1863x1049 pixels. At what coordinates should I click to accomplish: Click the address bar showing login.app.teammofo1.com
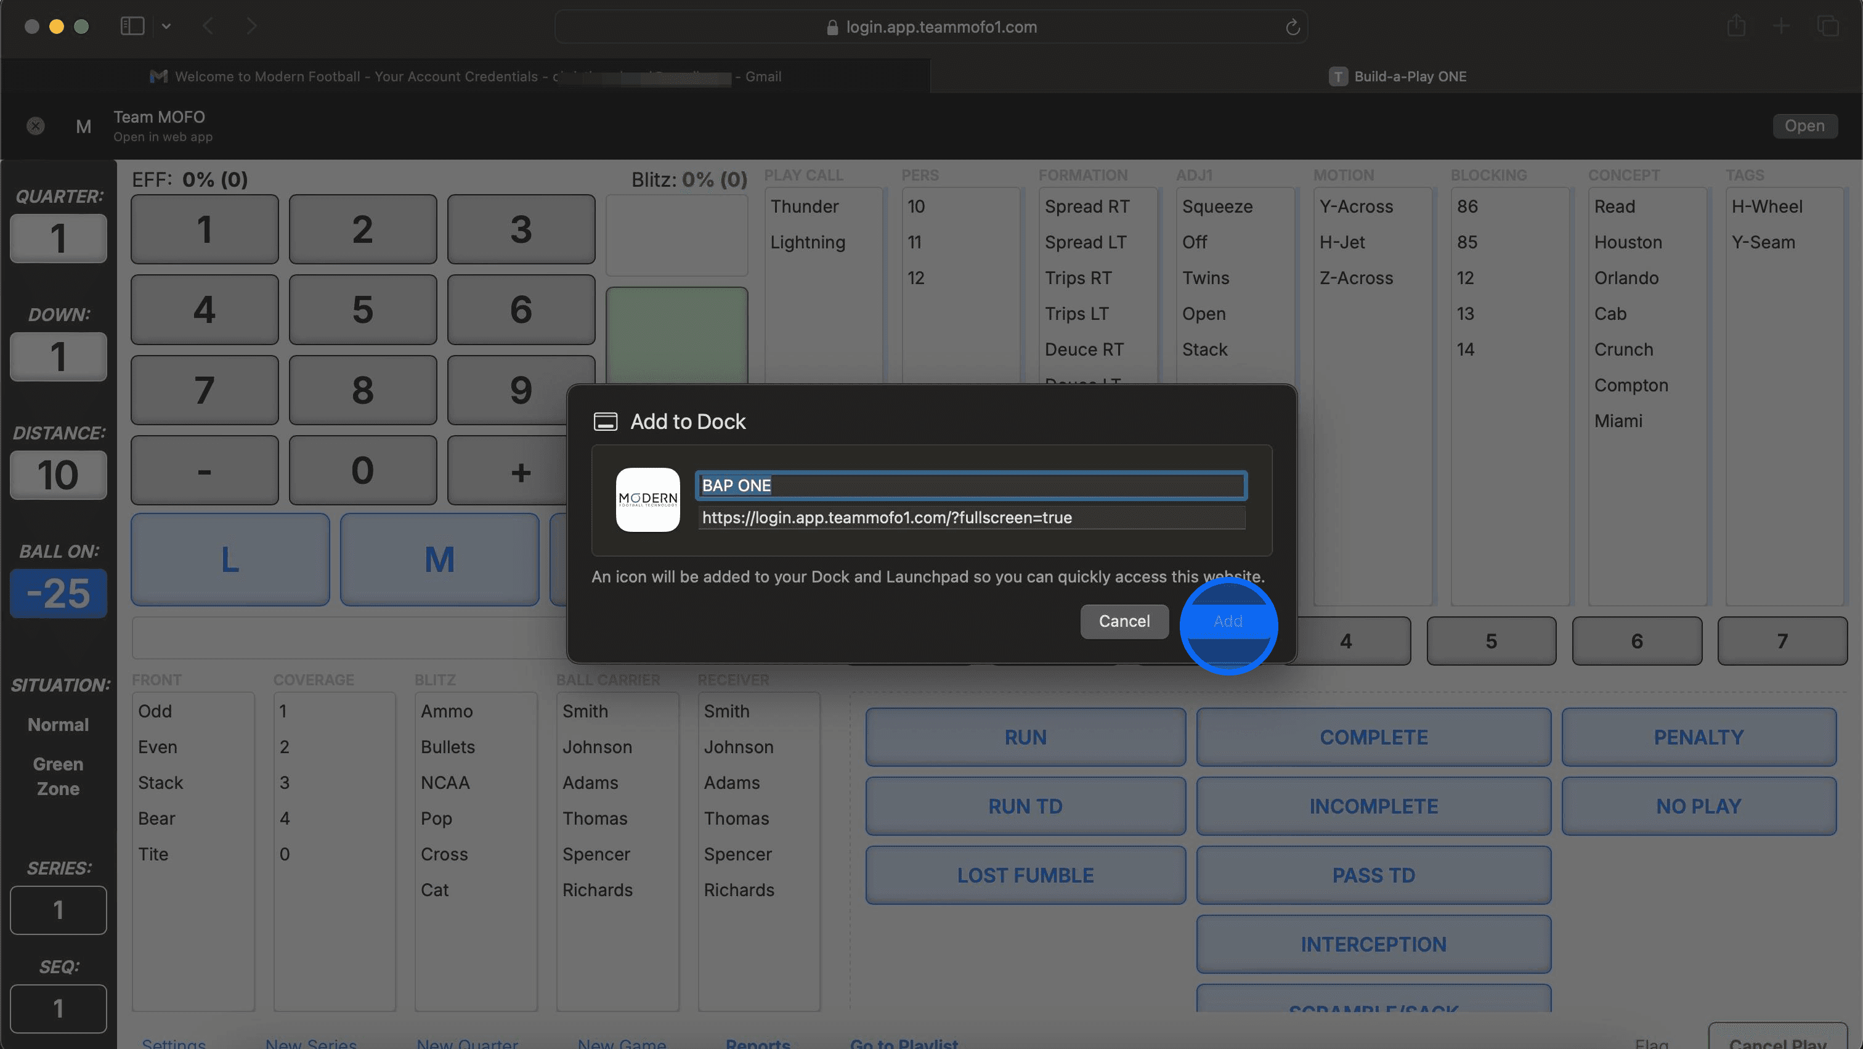tap(931, 27)
